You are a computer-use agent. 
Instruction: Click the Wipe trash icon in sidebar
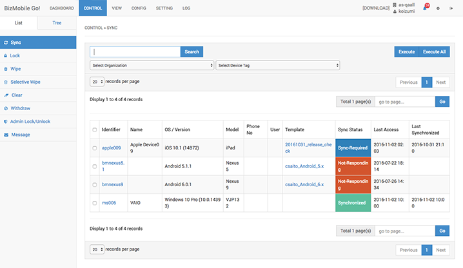pyautogui.click(x=6, y=69)
